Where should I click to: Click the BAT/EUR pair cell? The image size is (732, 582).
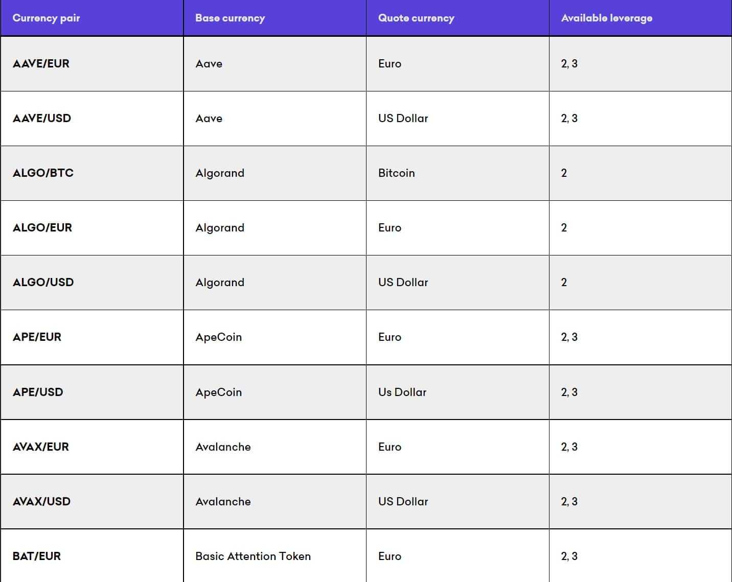point(37,556)
